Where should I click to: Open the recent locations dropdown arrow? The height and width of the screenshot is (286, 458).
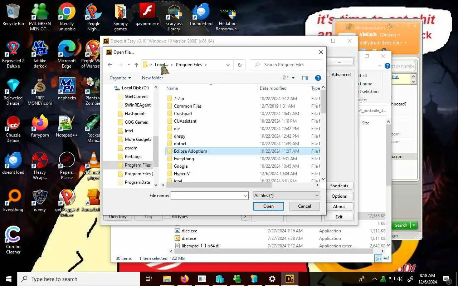pyautogui.click(x=129, y=65)
